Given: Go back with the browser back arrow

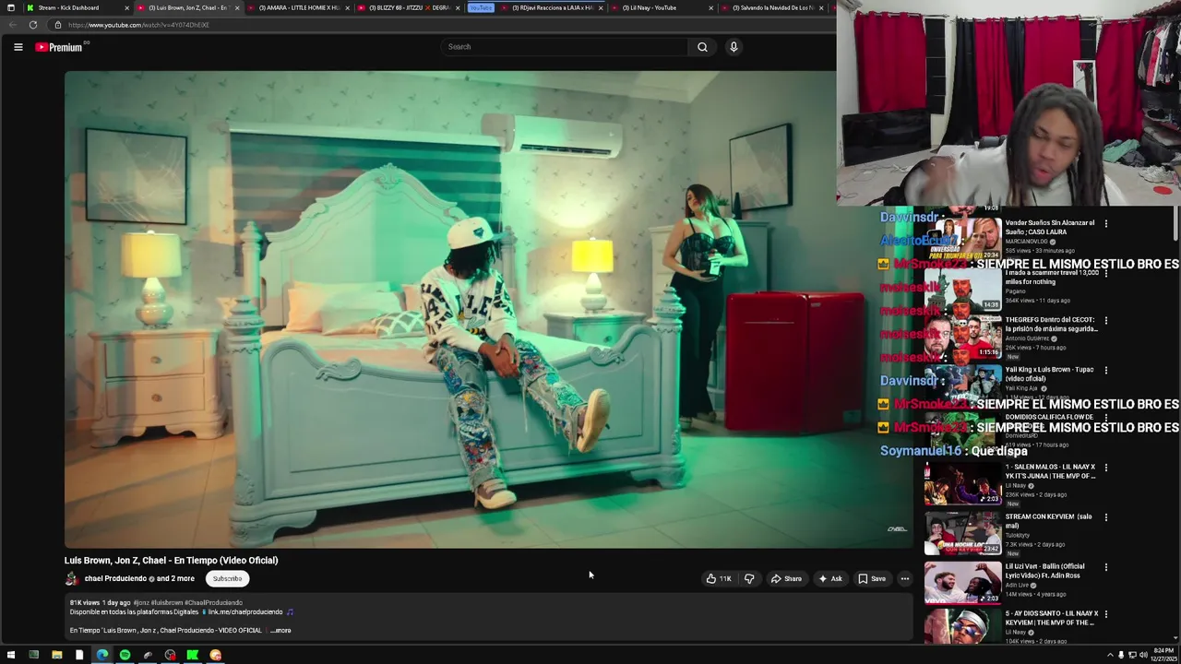Looking at the screenshot, I should tap(12, 25).
